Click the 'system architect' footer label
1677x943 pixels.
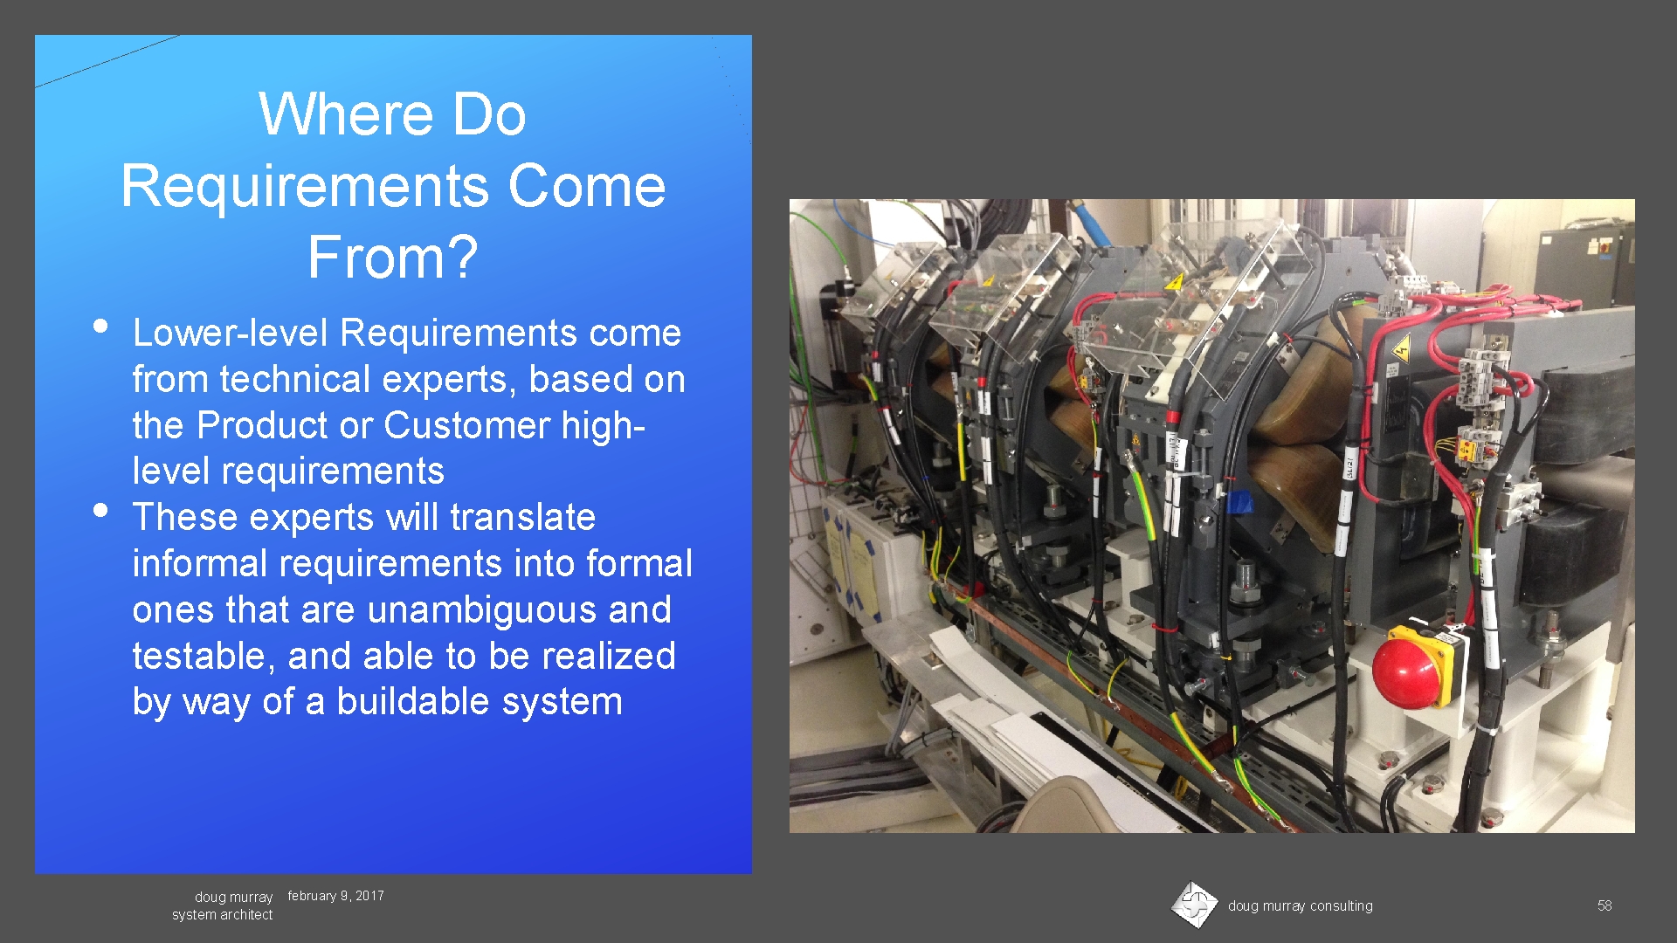pos(222,915)
